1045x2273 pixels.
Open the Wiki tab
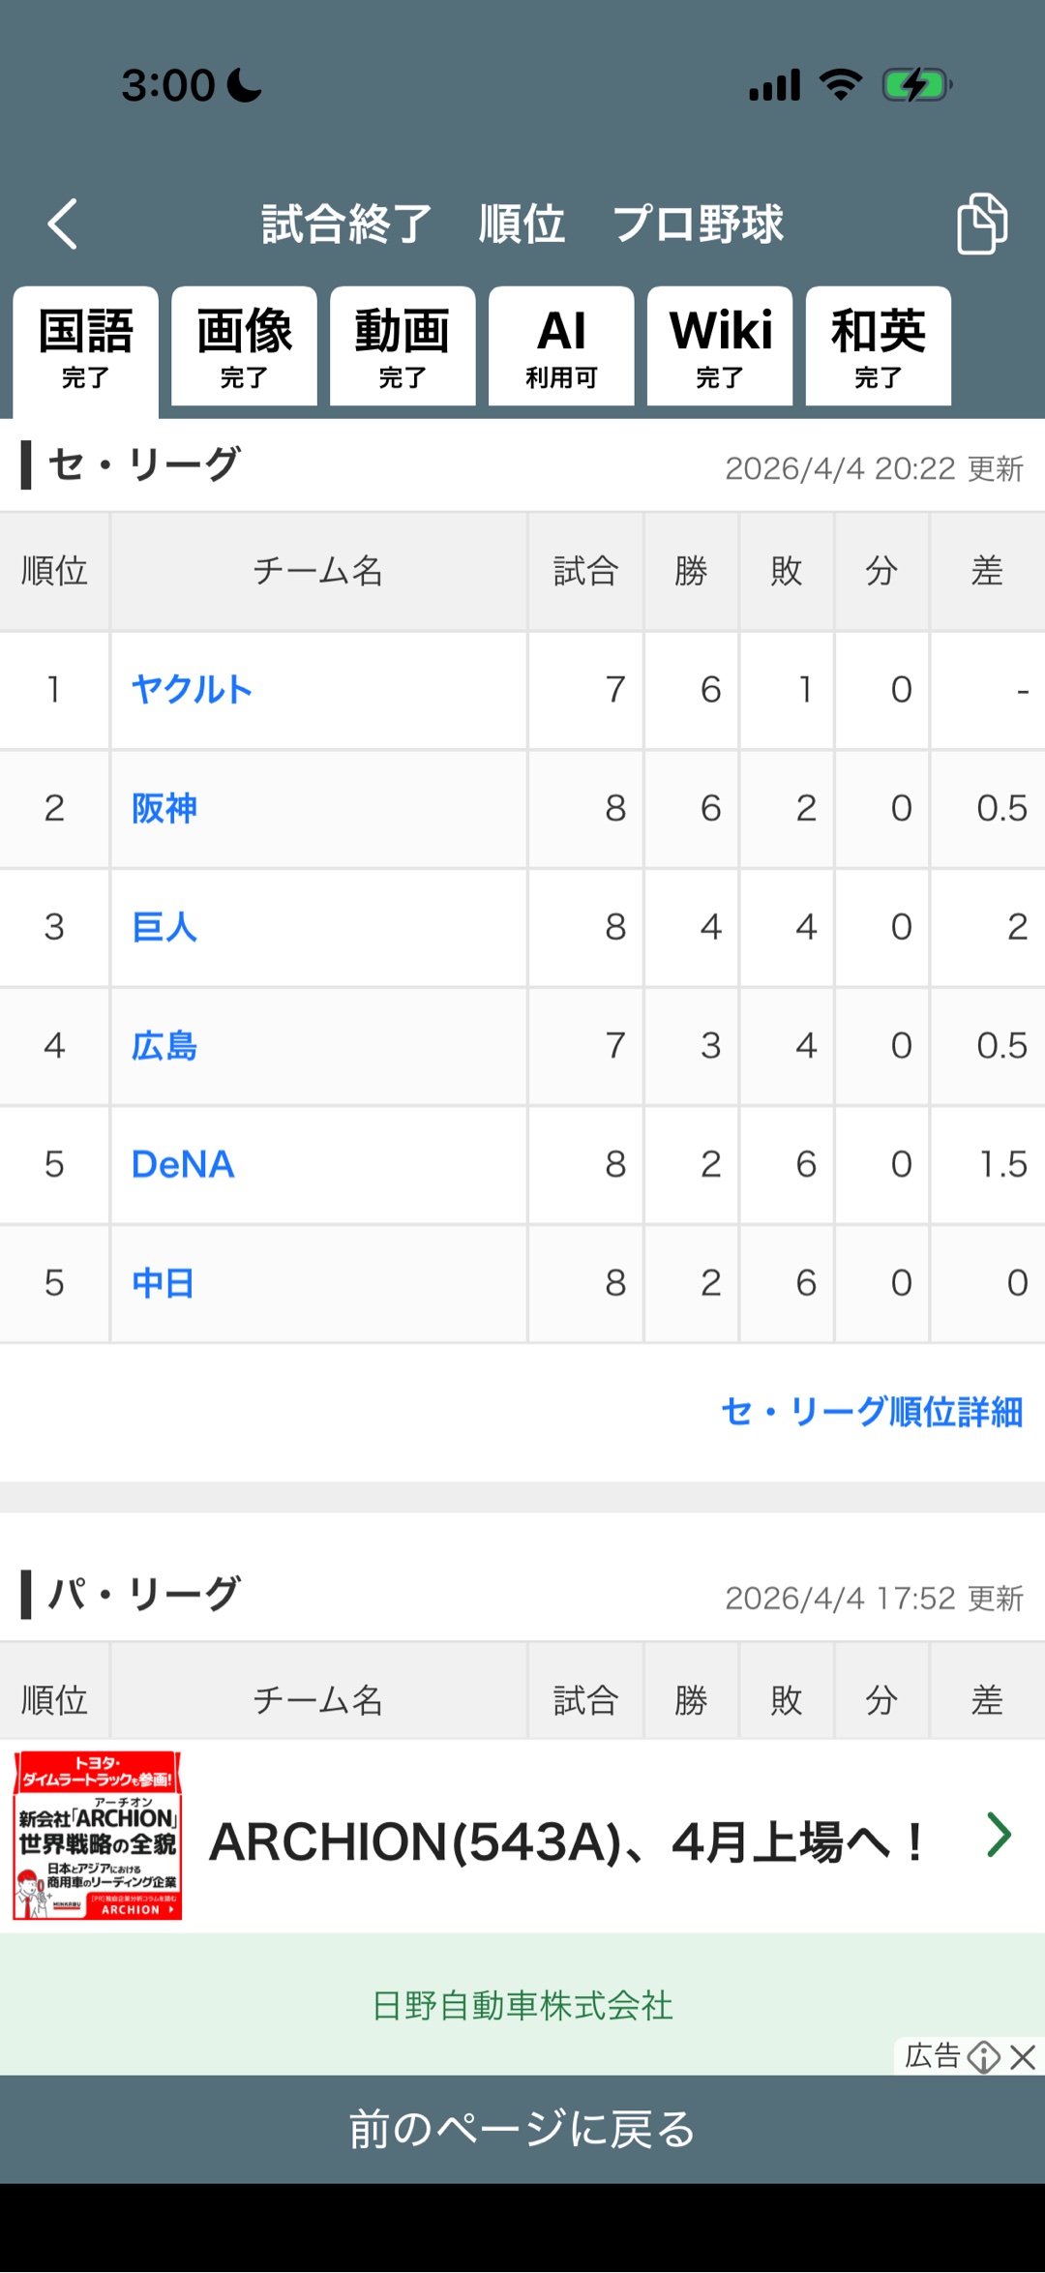pos(720,346)
